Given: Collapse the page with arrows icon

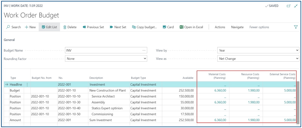Looking at the screenshot, I should (x=296, y=6).
